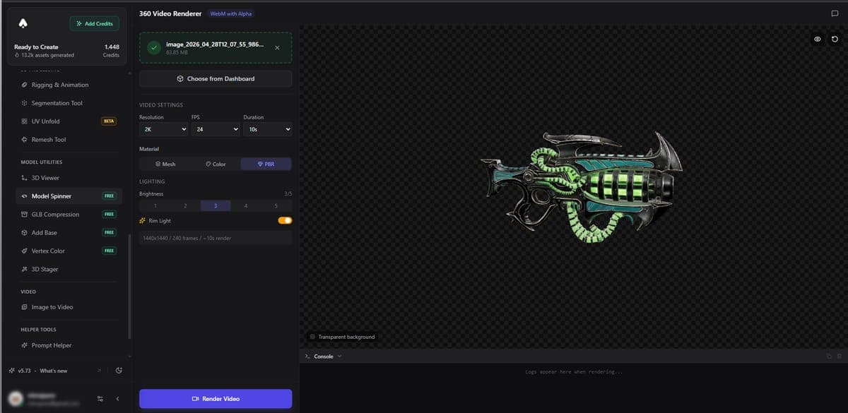Open the FPS dropdown showing 24
The height and width of the screenshot is (413, 848).
point(216,130)
